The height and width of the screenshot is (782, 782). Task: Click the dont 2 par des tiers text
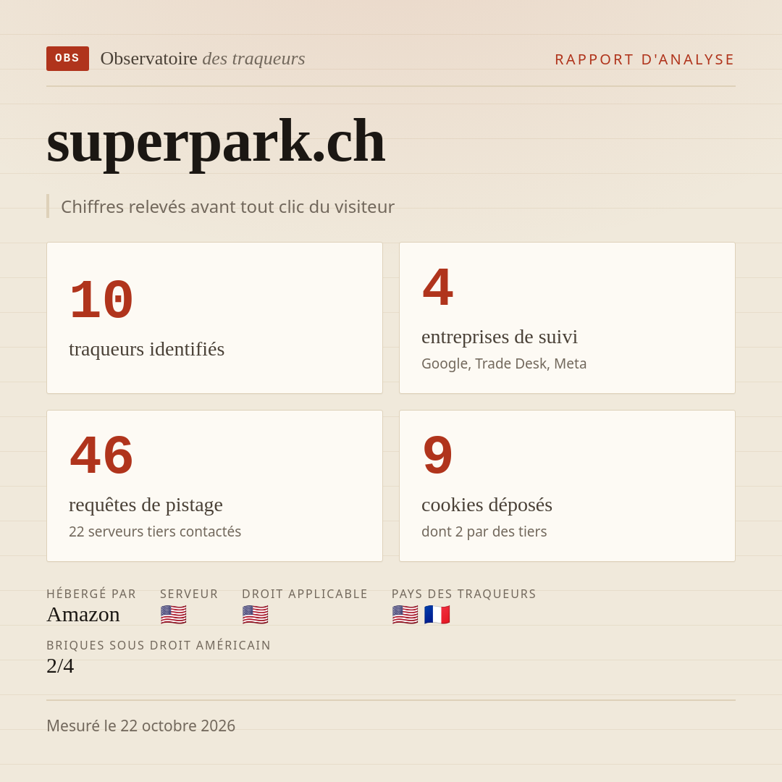[484, 531]
